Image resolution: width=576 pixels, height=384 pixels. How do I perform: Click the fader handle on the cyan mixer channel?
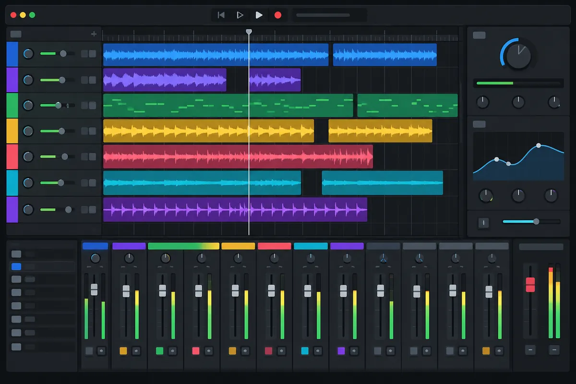click(307, 291)
